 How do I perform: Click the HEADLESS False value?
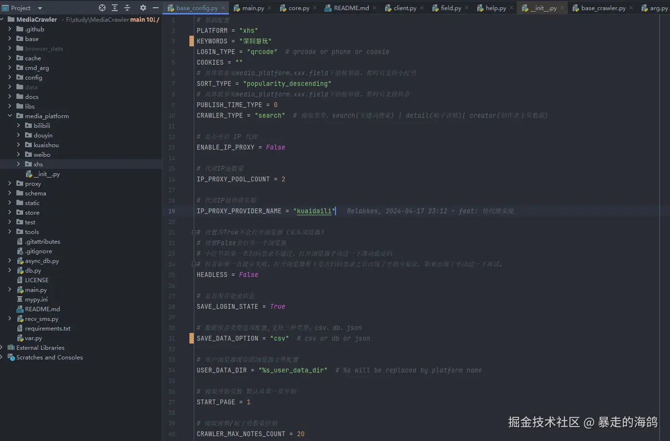pos(249,275)
